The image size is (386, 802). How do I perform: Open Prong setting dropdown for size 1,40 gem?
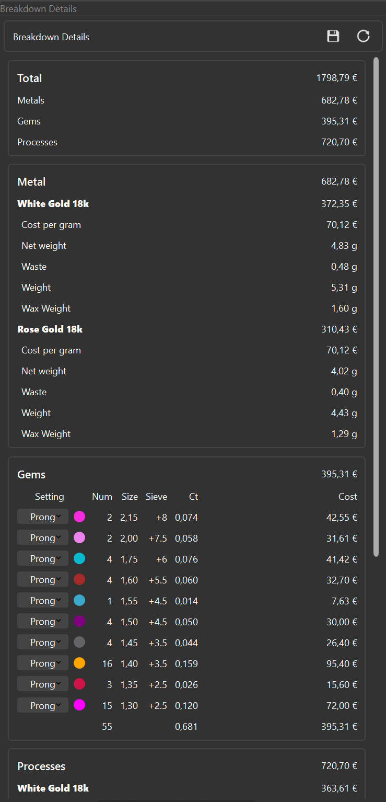click(43, 663)
